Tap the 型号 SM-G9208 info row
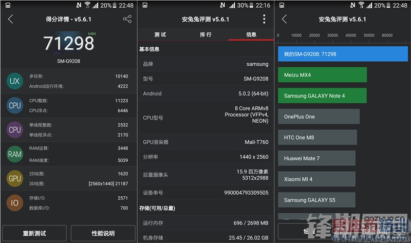Screen dimensions: 411x243 [206, 79]
